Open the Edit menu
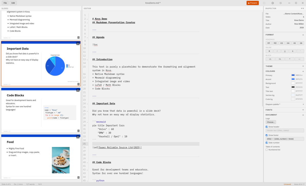 pos(13,3)
